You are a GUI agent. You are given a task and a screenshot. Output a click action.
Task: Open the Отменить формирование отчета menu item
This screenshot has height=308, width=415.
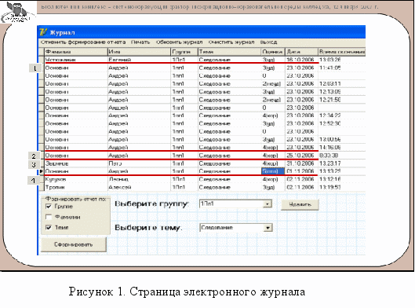[83, 42]
